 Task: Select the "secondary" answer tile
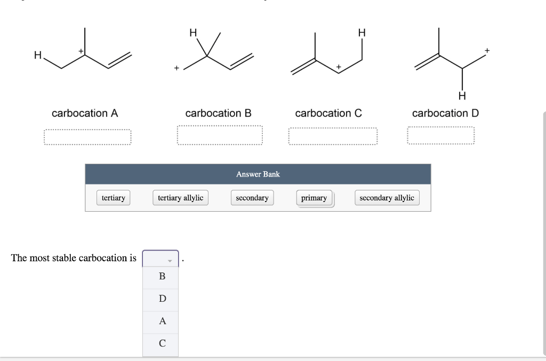click(252, 197)
